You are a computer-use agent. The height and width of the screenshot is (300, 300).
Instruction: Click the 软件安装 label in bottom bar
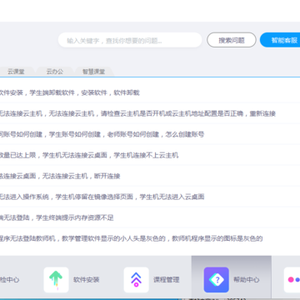(87, 280)
